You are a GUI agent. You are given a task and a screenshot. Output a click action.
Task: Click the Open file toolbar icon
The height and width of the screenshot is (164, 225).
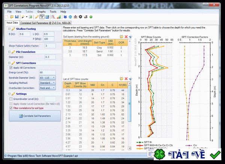[12, 17]
